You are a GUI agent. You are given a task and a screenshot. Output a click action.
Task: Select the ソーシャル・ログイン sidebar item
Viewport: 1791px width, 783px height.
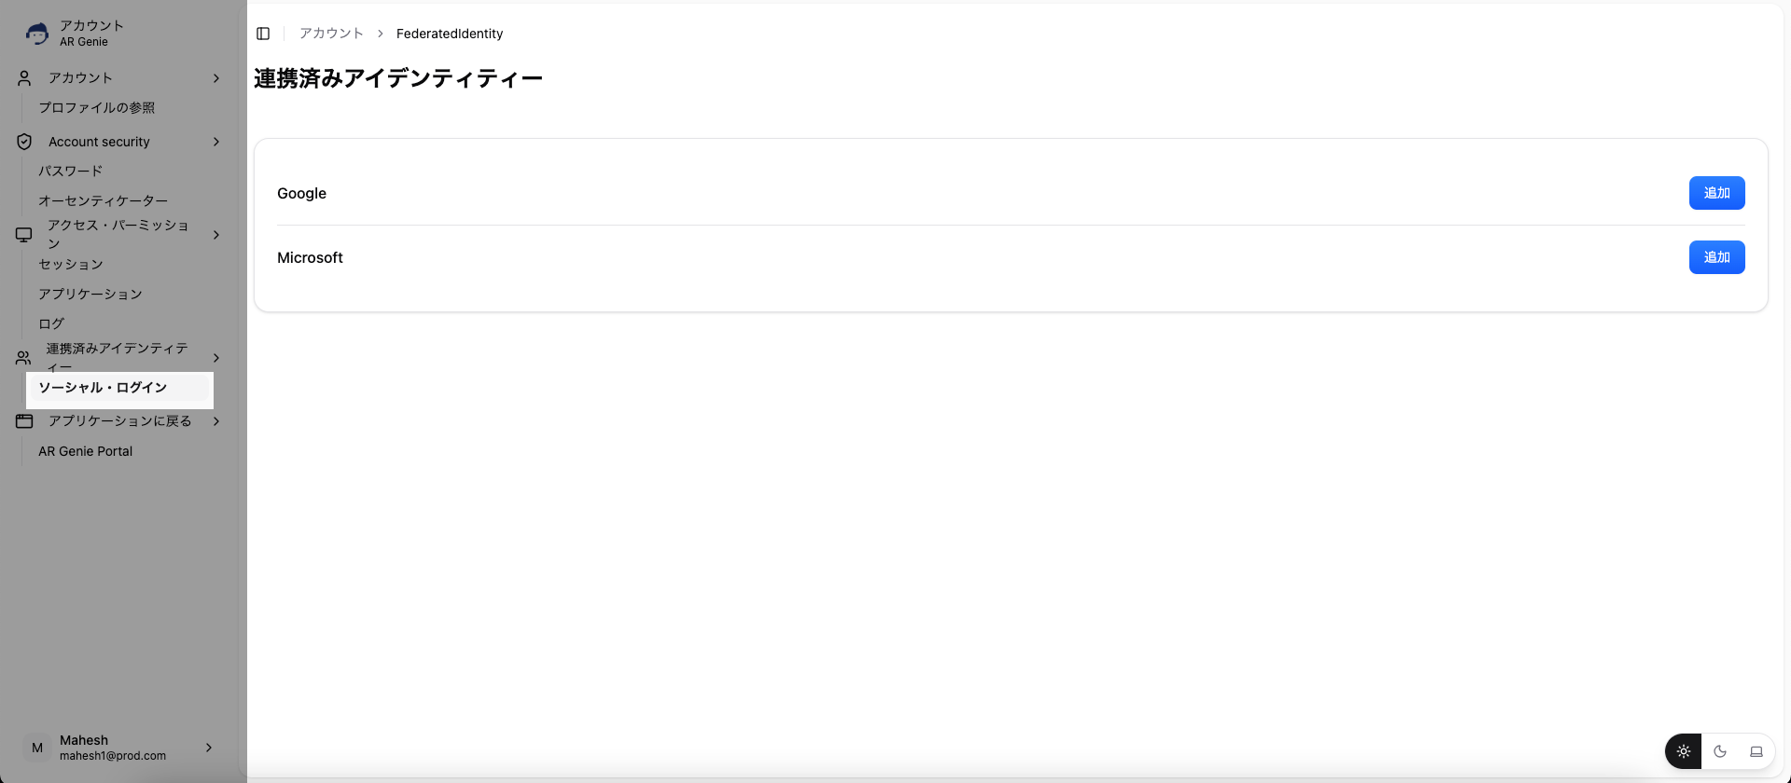tap(103, 388)
